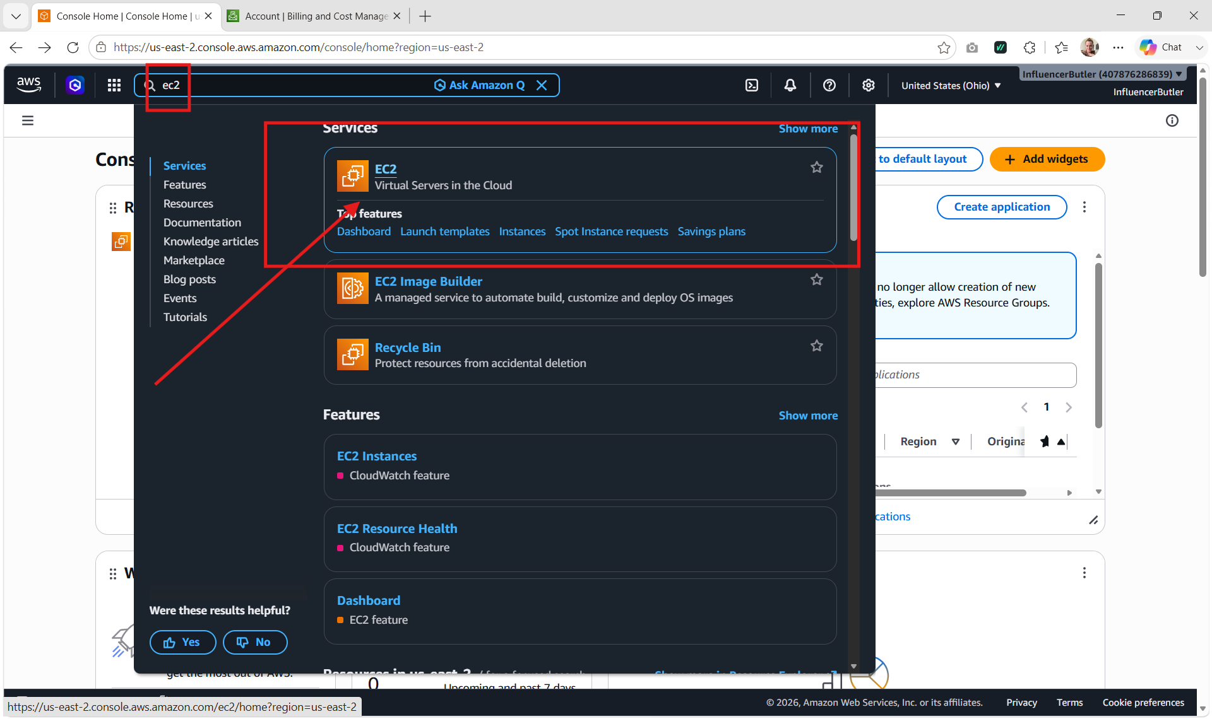Click the EC2 service orange icon
Screen dimensions: 1212x719
tap(352, 176)
